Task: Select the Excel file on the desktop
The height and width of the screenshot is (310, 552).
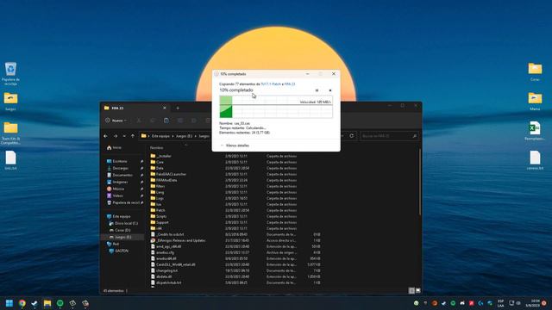Action: click(x=535, y=131)
